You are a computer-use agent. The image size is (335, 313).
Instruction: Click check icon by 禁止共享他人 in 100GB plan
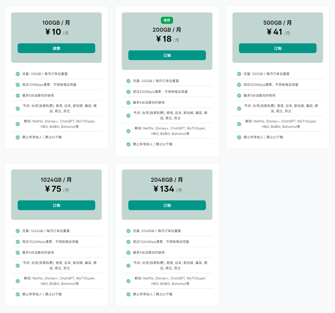tap(18, 137)
